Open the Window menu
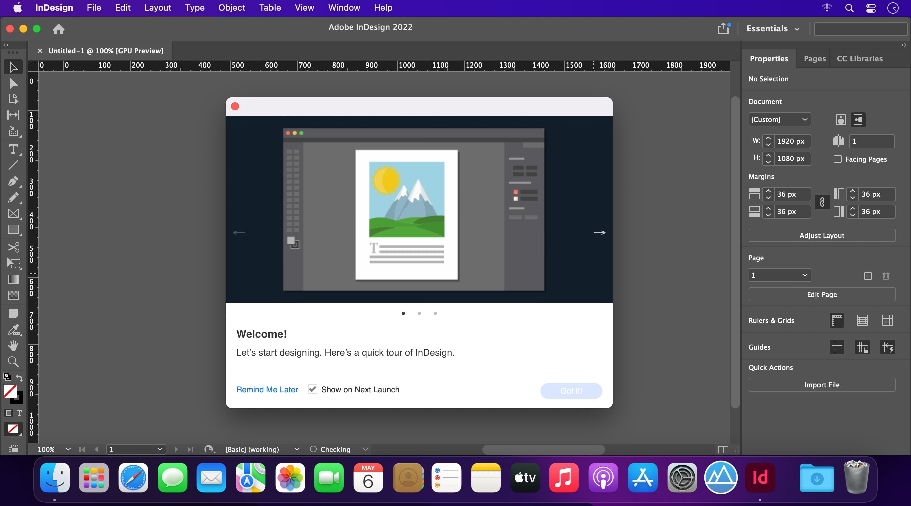 344,8
